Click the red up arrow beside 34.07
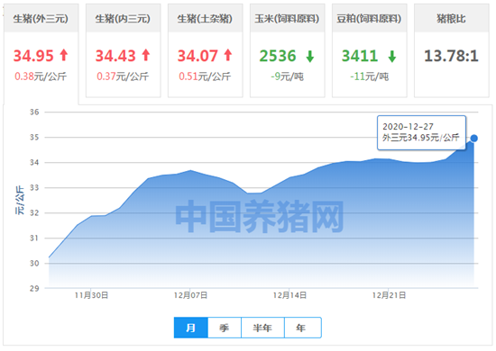 pyautogui.click(x=228, y=55)
